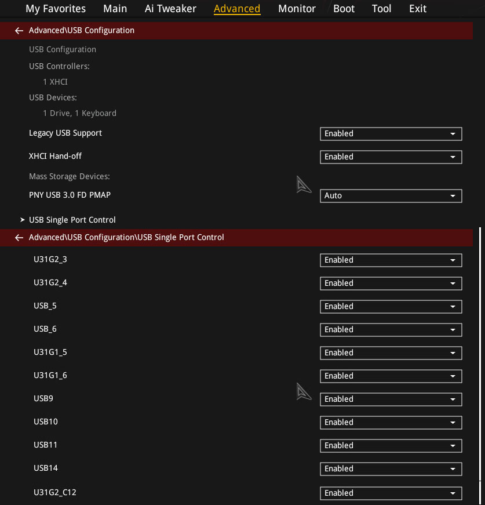
Task: Select the U31G1_6 row label
Action: coord(50,376)
